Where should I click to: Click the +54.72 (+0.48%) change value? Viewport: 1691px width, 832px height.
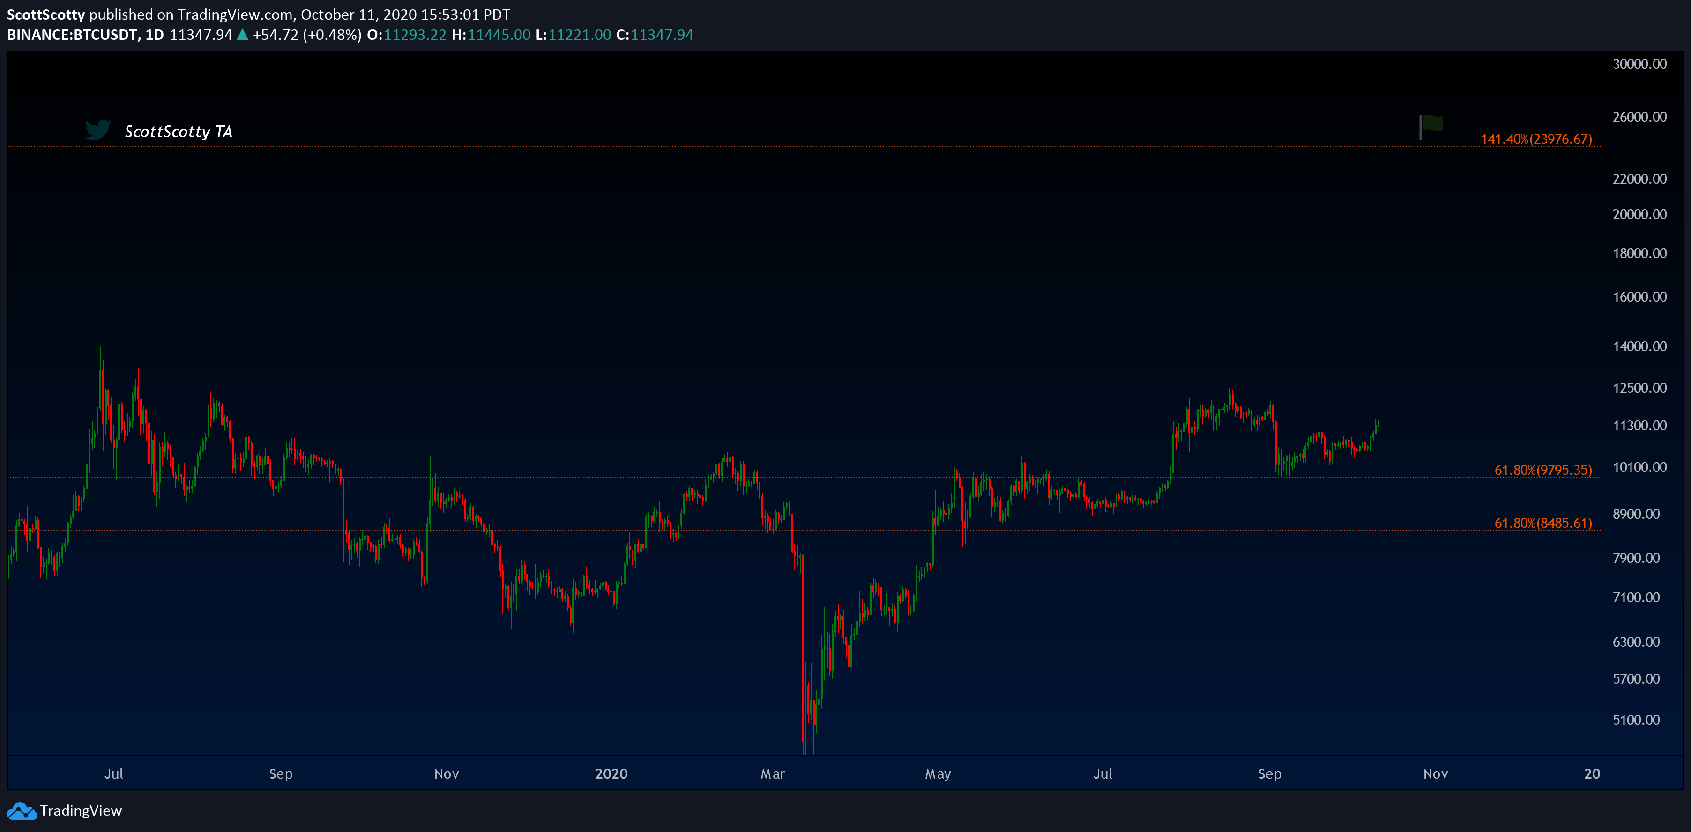307,35
